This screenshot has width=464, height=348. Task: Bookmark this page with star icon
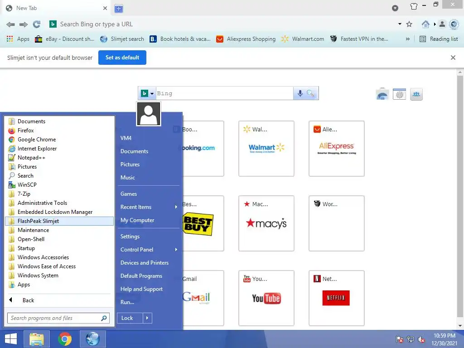[x=409, y=24]
